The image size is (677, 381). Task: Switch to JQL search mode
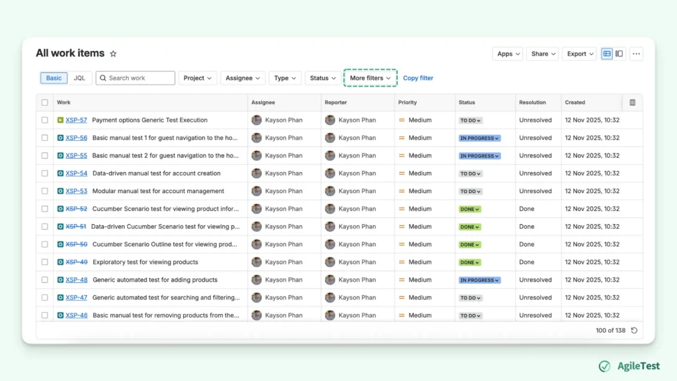click(79, 78)
